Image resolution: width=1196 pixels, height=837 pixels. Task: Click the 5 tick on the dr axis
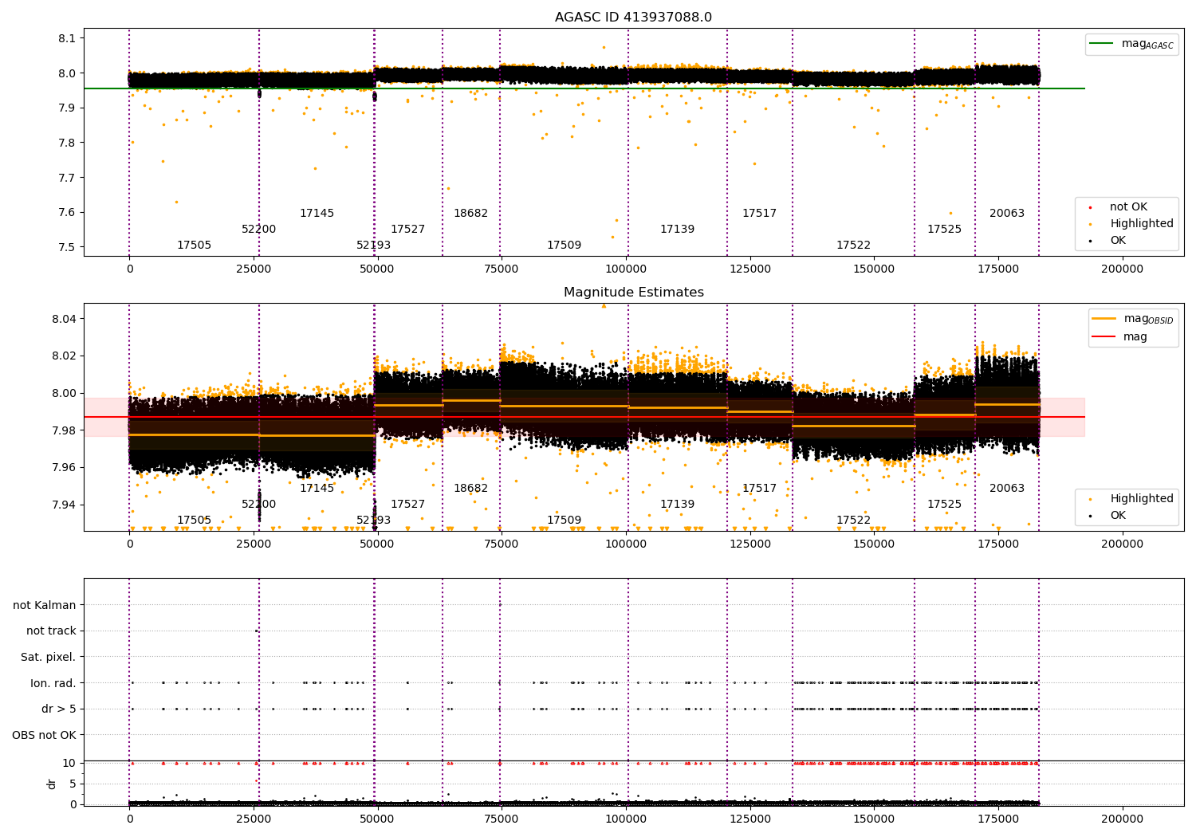(x=73, y=784)
